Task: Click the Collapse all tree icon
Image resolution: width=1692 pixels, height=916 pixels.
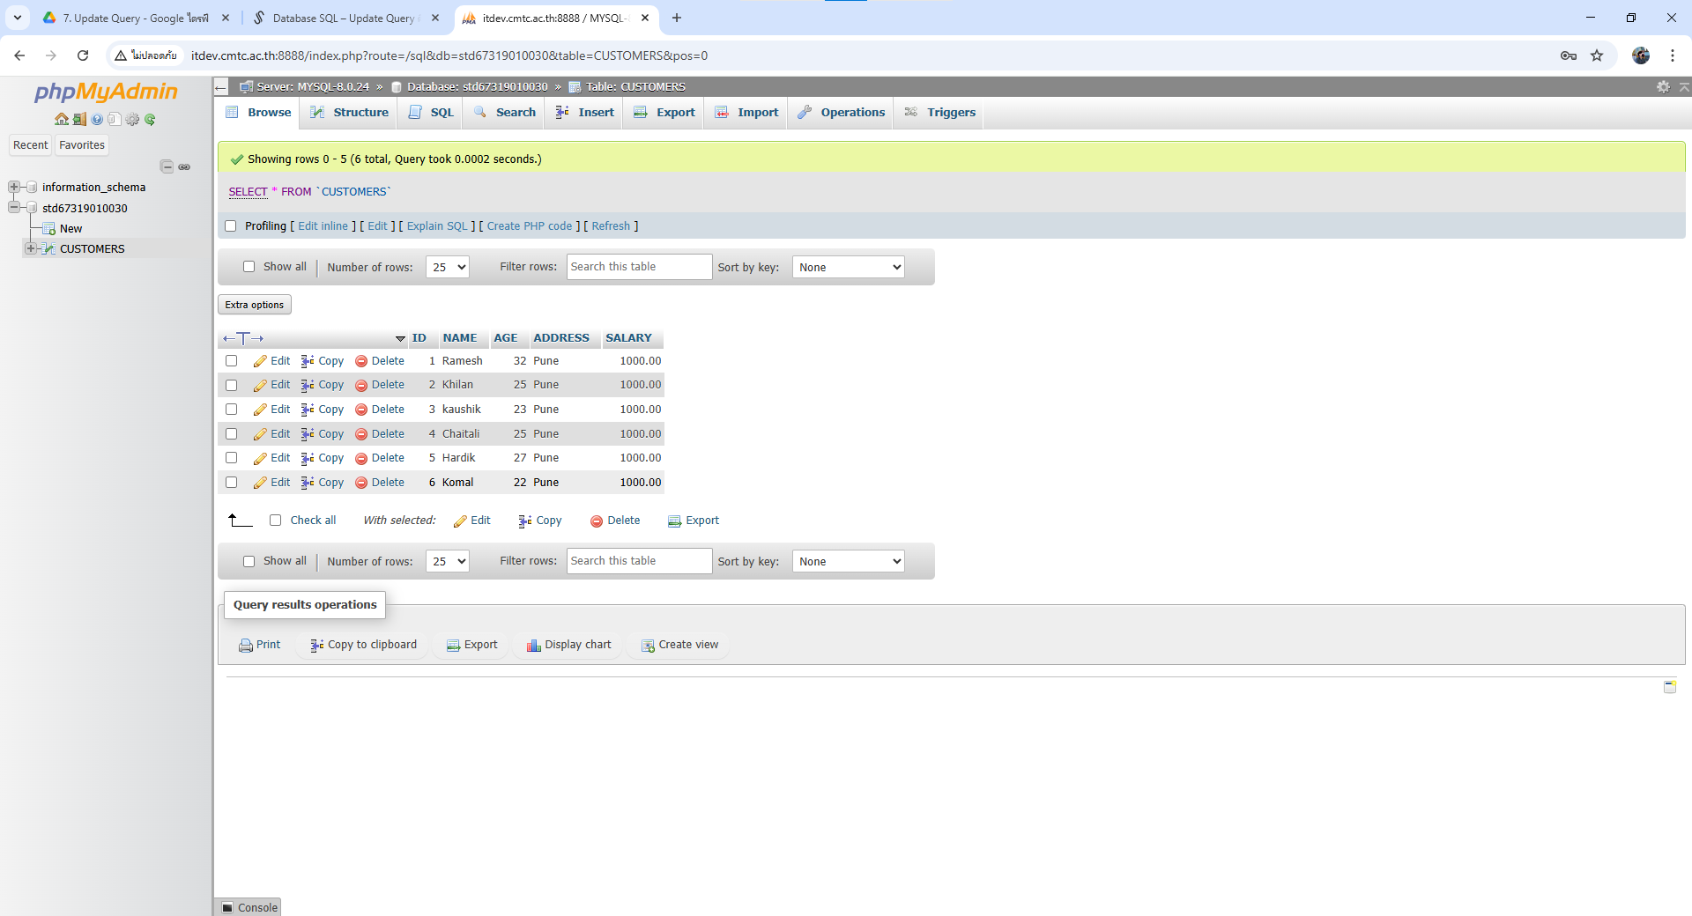Action: 167,166
